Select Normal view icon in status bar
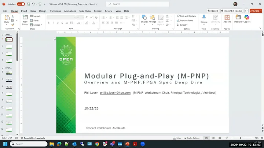Viewport: 264px width, 148px height. pyautogui.click(x=206, y=138)
